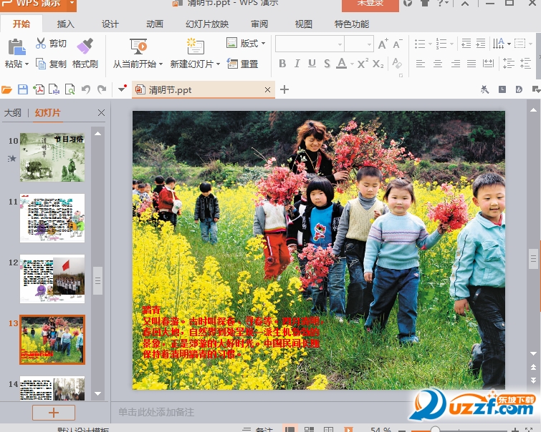Redo the last action
Image resolution: width=541 pixels, height=432 pixels.
pos(102,90)
